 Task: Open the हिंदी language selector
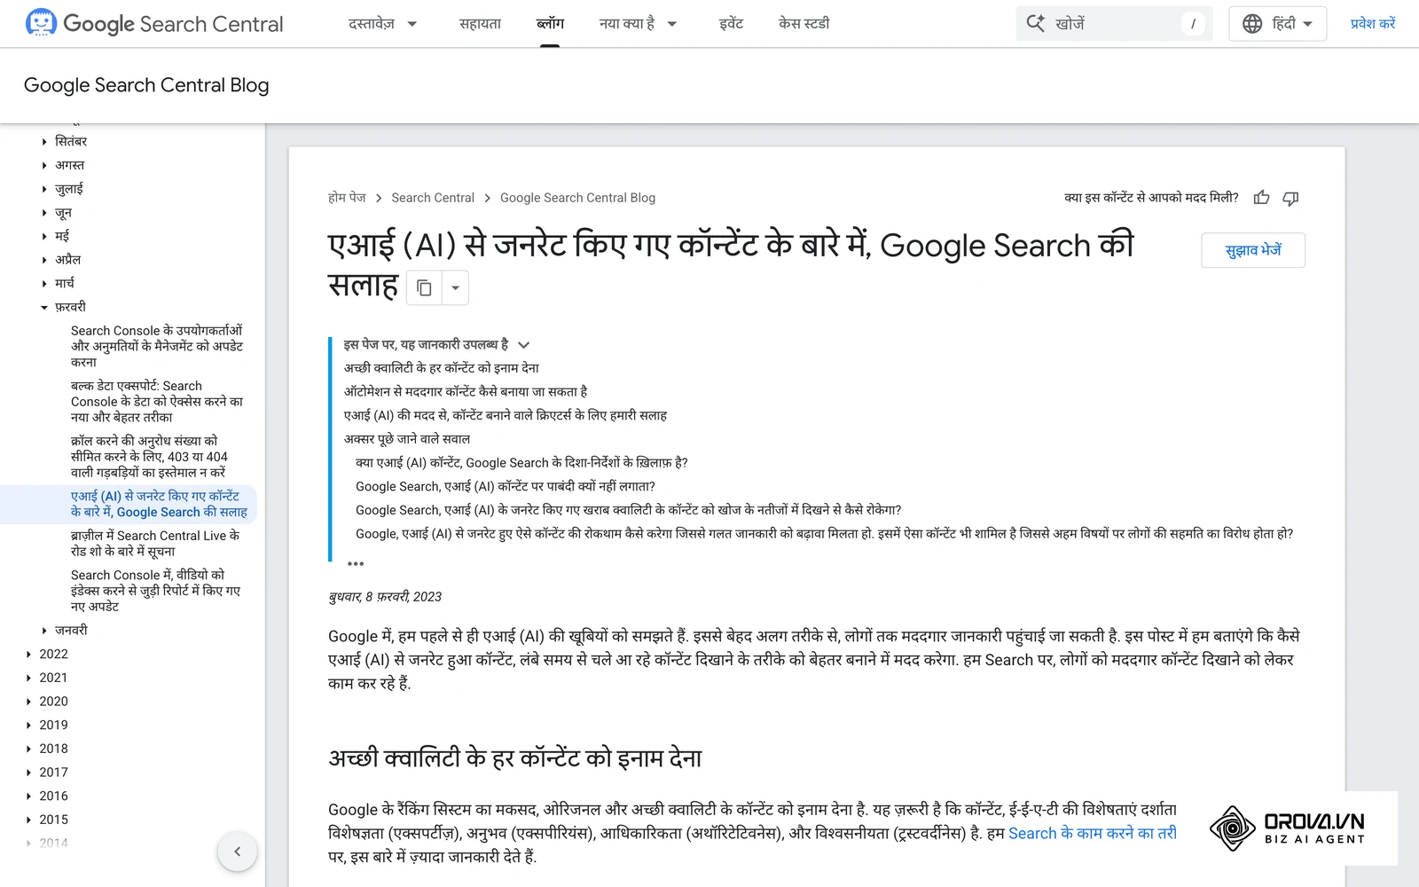pos(1277,24)
